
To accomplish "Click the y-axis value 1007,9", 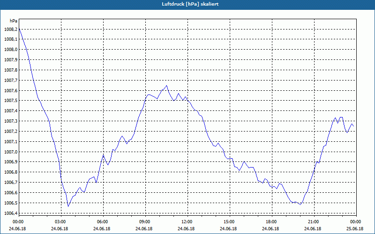I will [11, 60].
